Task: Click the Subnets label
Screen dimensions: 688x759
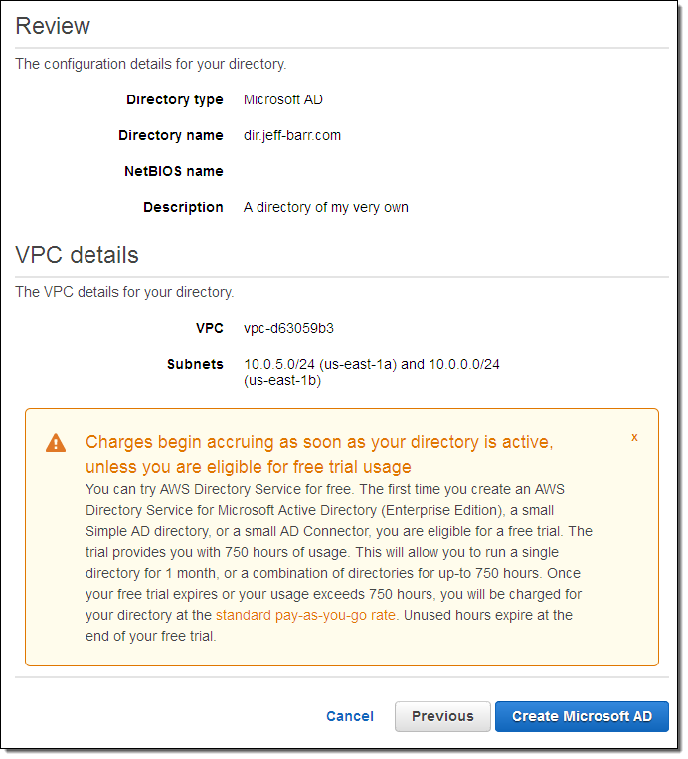Action: point(195,364)
